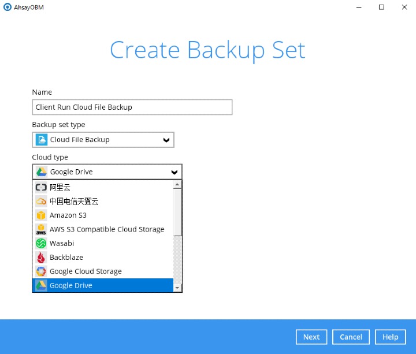Click the Wasabi green icon
Image resolution: width=416 pixels, height=354 pixels.
[41, 244]
